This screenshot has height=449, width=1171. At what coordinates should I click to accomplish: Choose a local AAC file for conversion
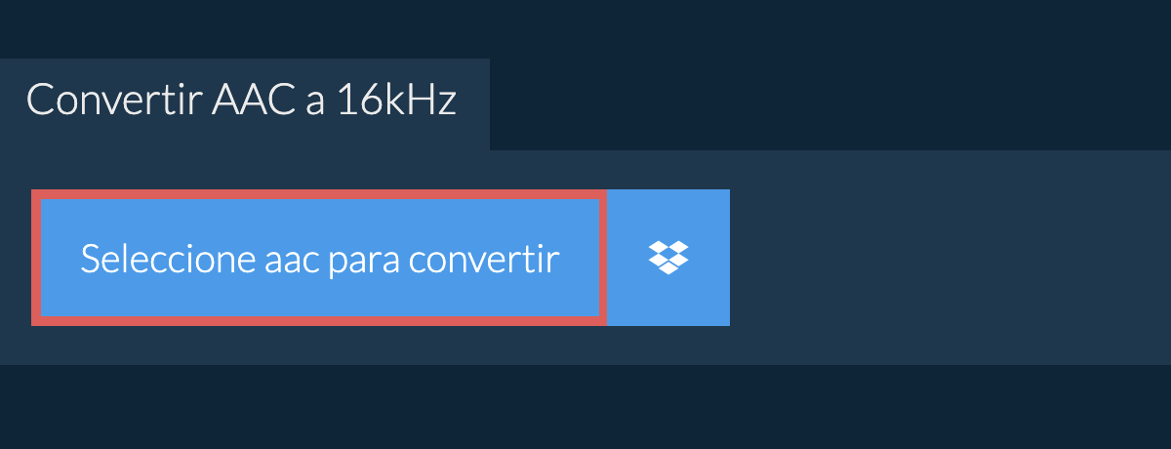pyautogui.click(x=319, y=258)
